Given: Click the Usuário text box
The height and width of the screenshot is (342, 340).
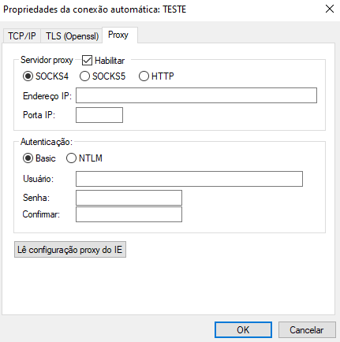Looking at the screenshot, I should tap(189, 179).
